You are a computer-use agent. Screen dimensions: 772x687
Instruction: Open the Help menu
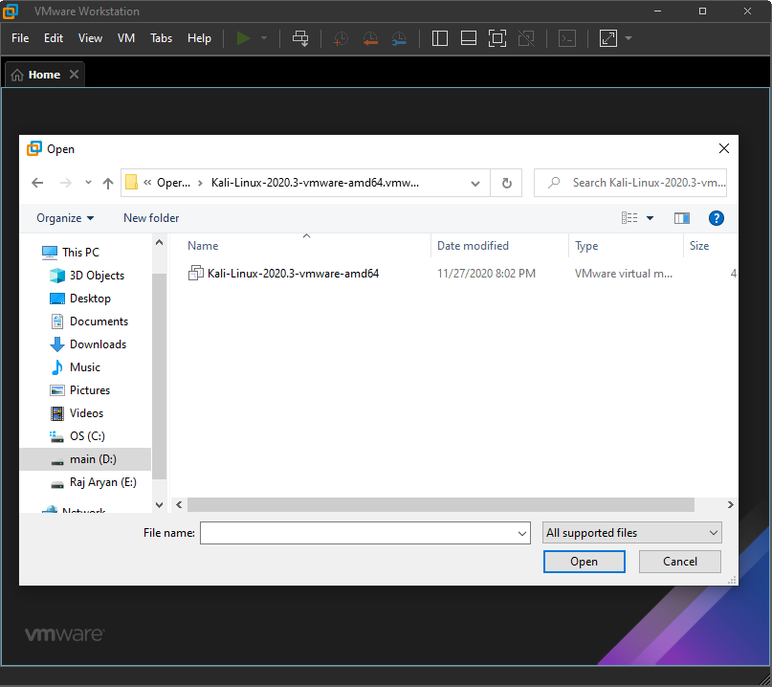point(199,38)
